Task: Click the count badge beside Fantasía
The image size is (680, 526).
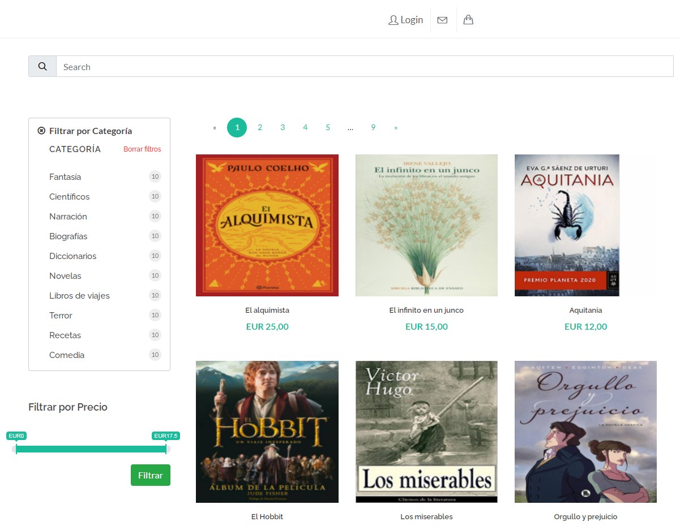Action: tap(155, 176)
